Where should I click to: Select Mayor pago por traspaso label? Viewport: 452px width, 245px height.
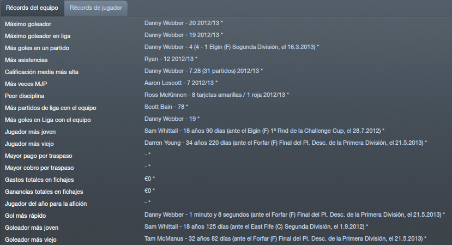click(x=39, y=156)
